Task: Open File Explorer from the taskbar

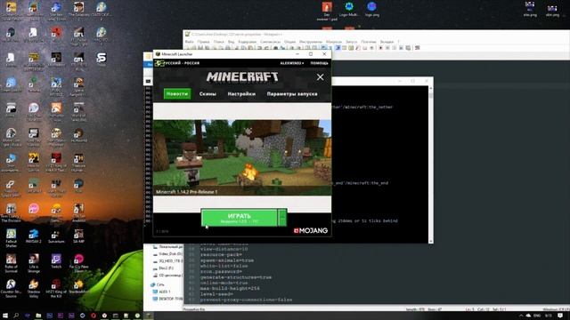Action: (x=38, y=316)
